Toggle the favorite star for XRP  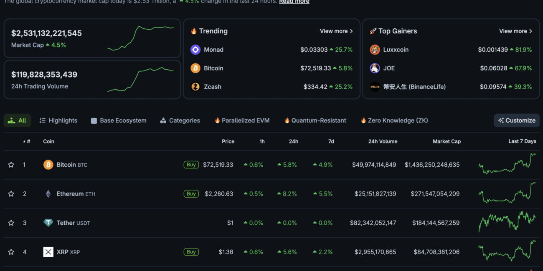point(11,252)
